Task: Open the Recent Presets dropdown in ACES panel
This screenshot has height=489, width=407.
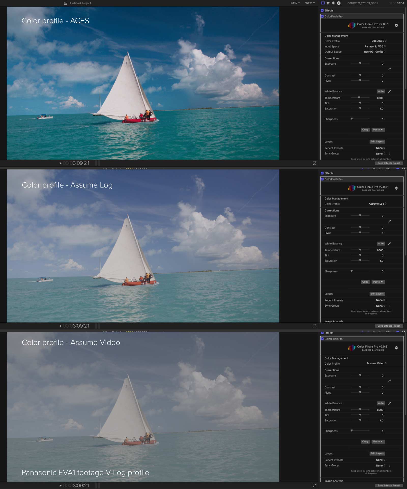Action: coord(381,148)
